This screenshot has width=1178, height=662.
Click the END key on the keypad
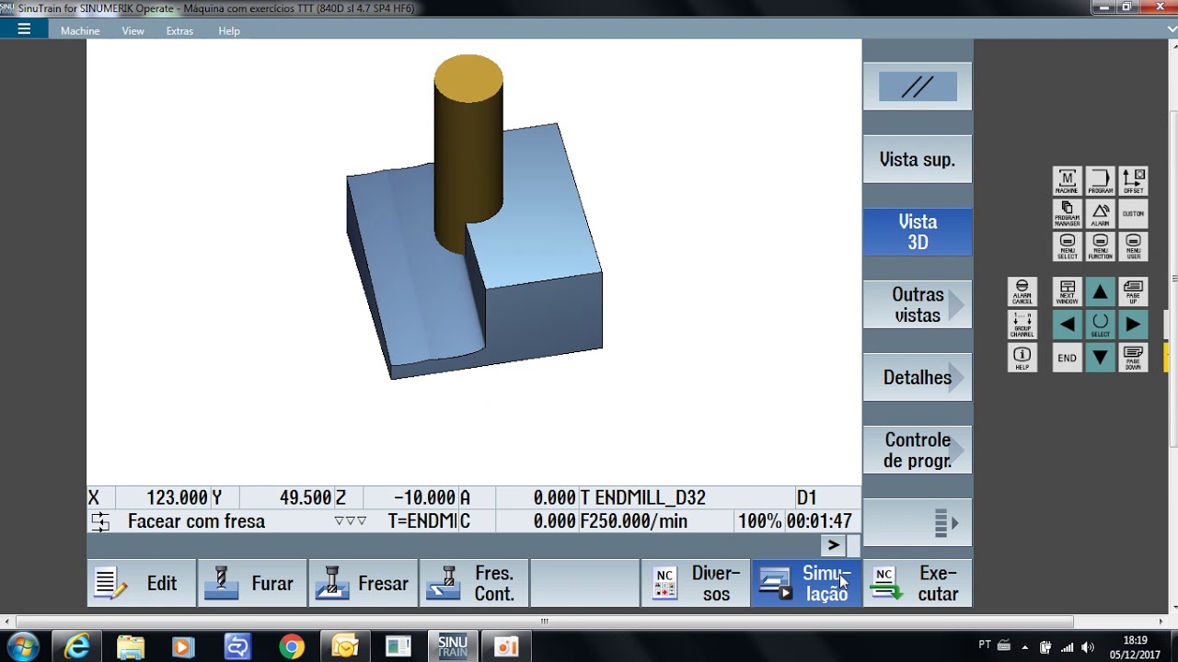[x=1067, y=358]
